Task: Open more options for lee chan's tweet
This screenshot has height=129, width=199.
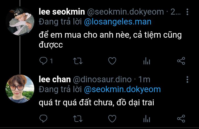Action: [187, 79]
